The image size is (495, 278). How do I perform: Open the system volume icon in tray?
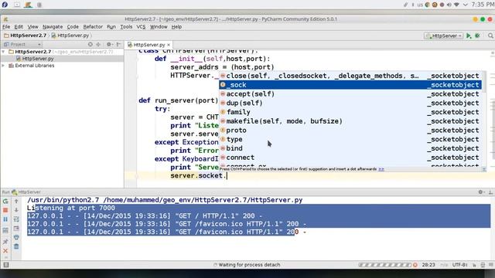(449, 5)
